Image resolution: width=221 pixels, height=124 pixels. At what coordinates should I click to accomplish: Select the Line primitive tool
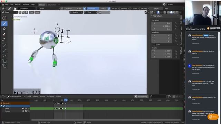(x=4, y=45)
